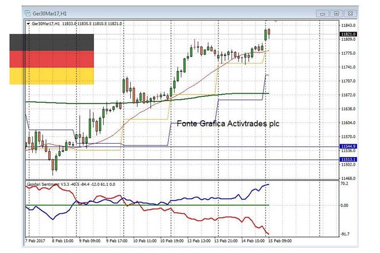The width and height of the screenshot is (380, 253).
Task: Click the 70.2 indicator scale value
Action: point(345,185)
